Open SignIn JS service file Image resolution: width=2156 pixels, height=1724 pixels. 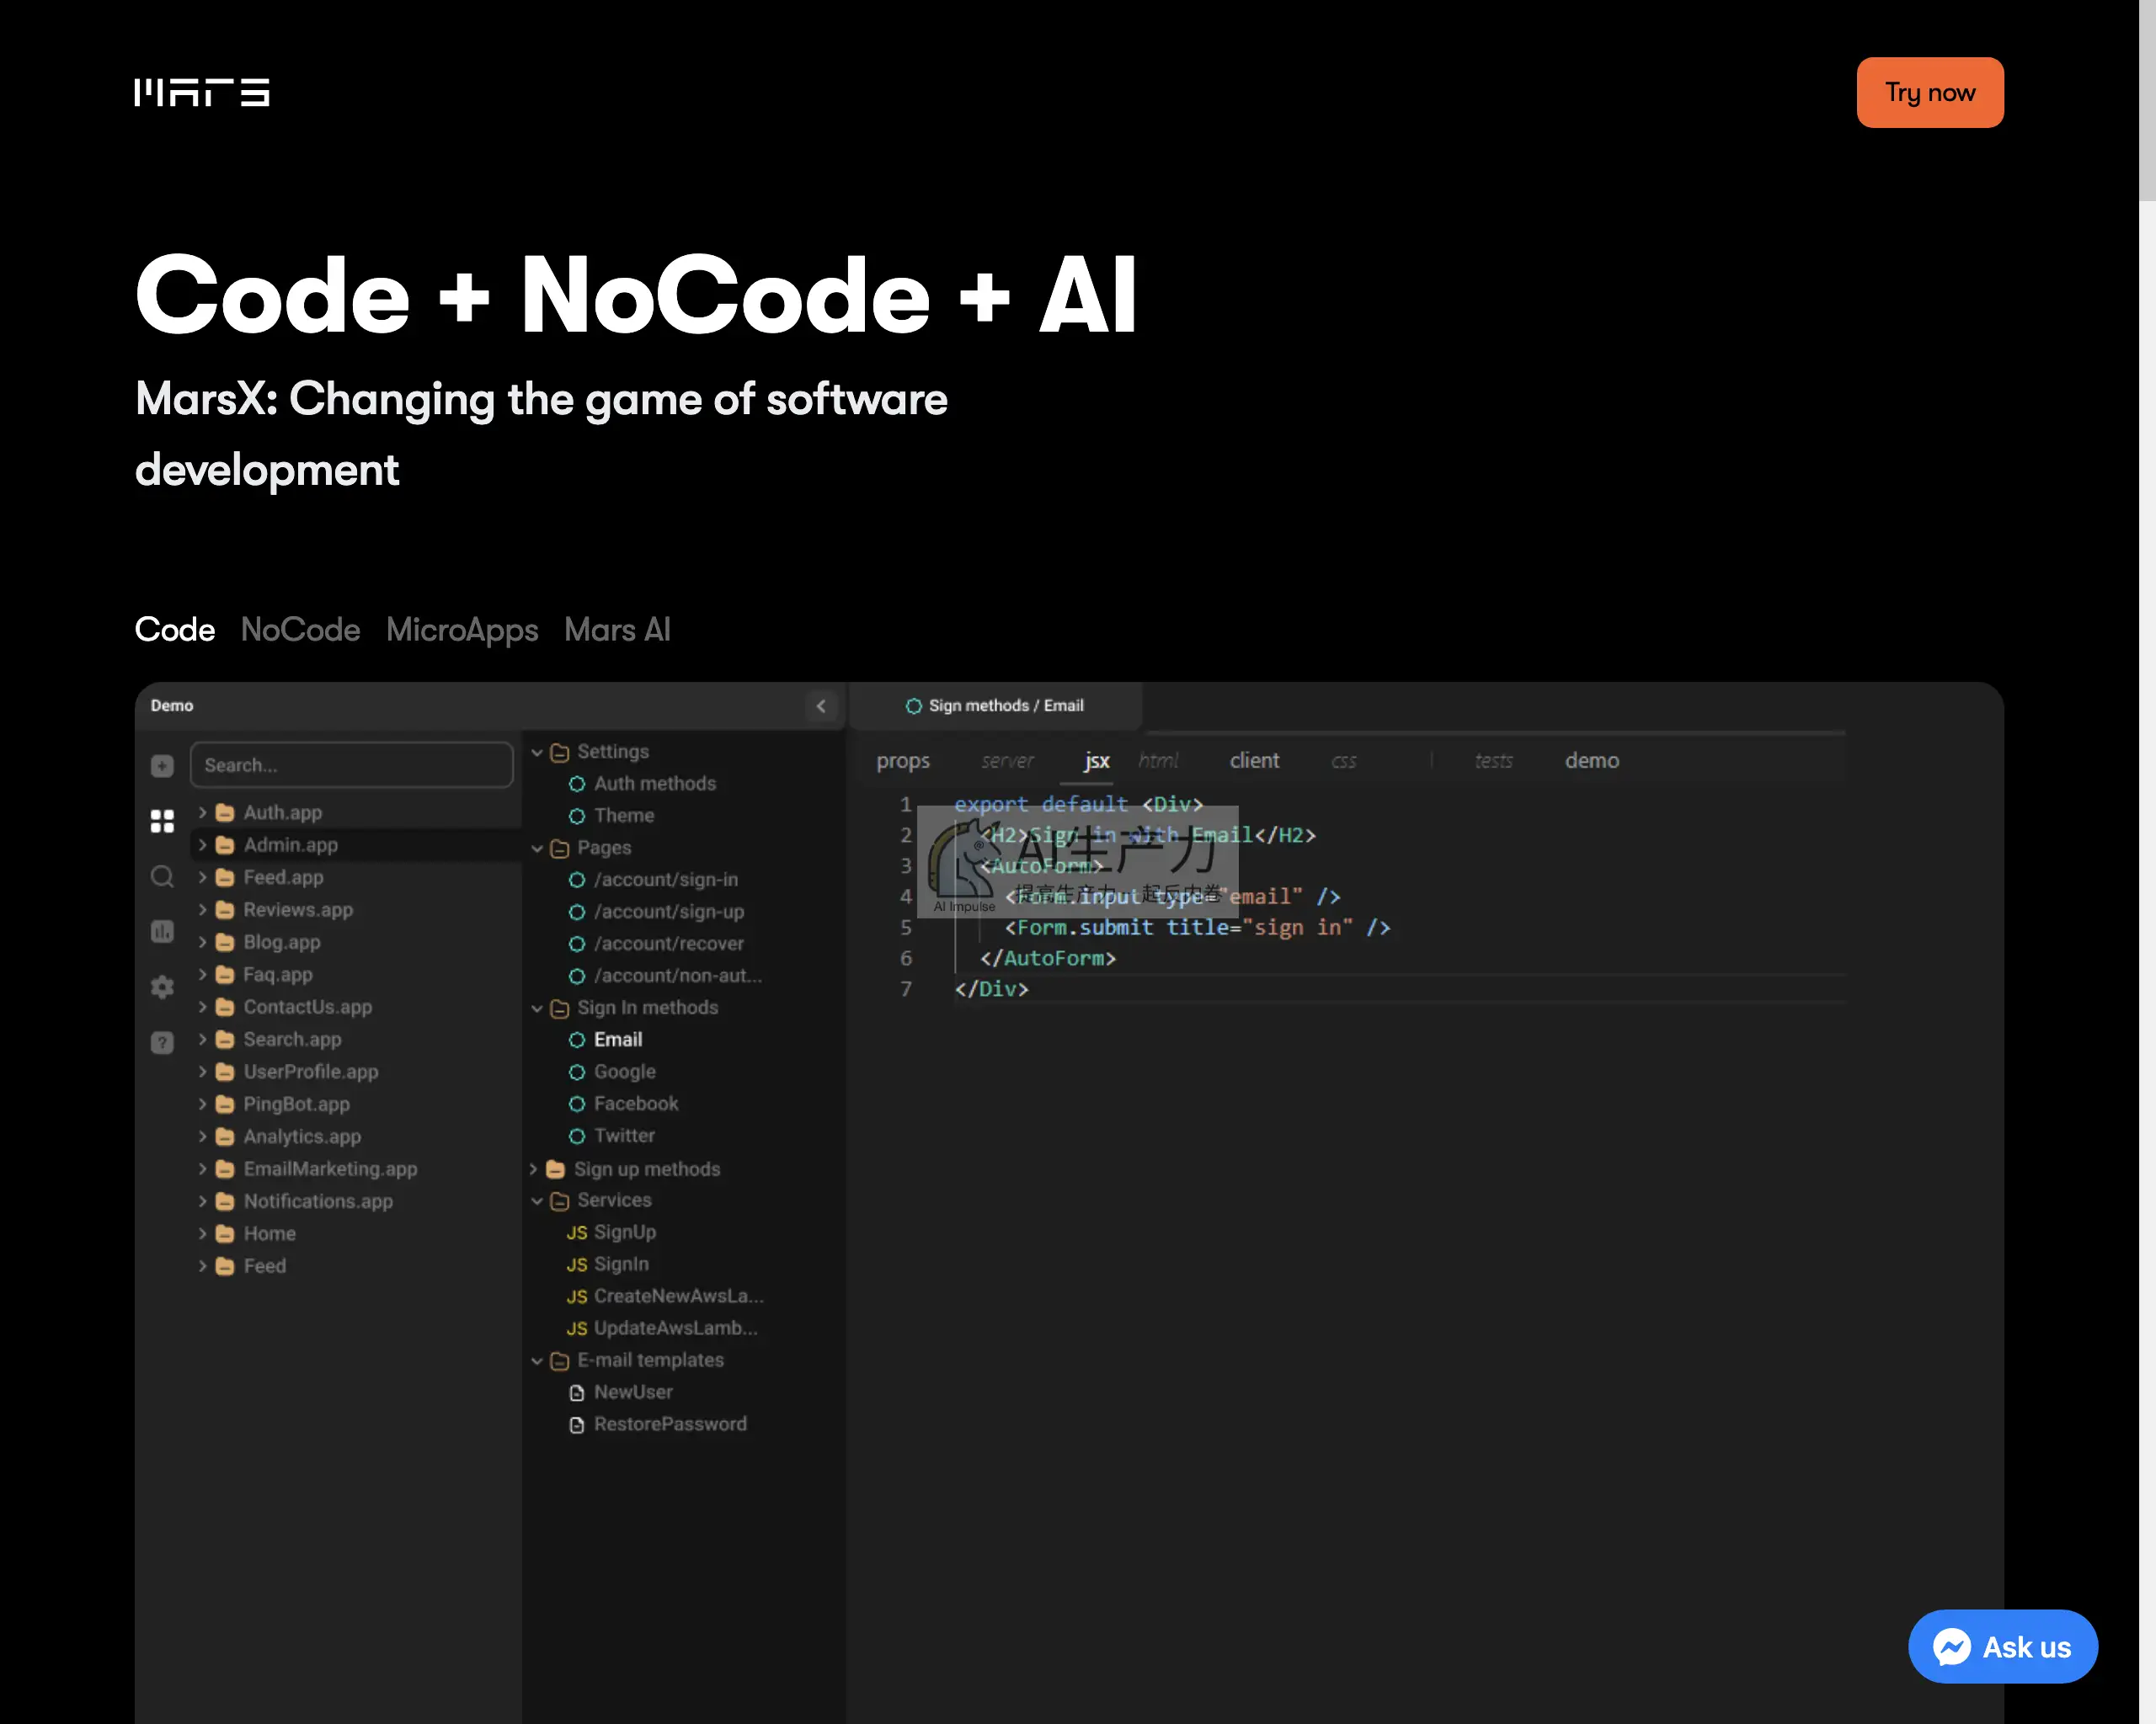608,1264
